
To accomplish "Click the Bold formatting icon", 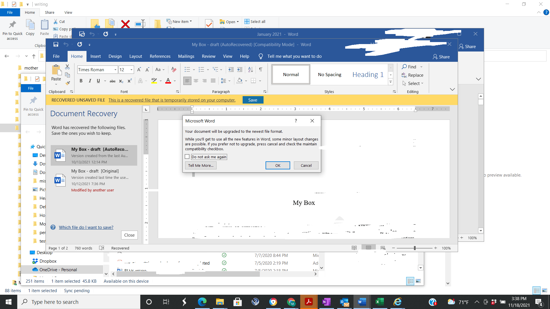I will tap(81, 81).
